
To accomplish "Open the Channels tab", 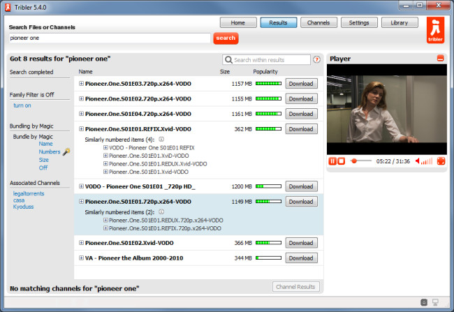I will (x=318, y=22).
